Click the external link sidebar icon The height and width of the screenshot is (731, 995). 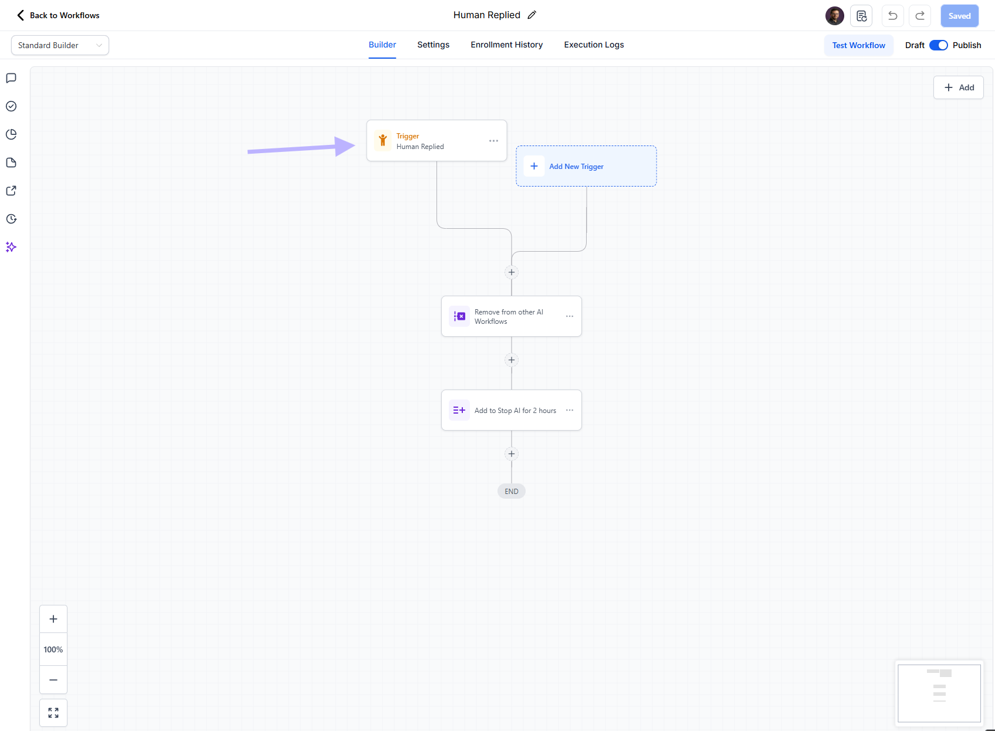pos(11,191)
